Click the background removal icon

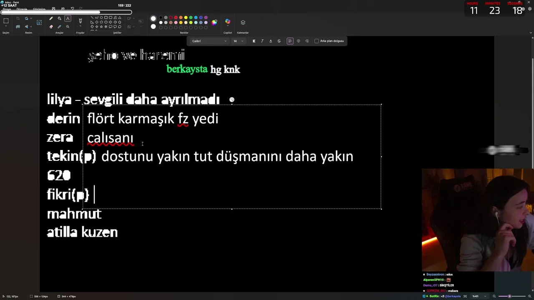[18, 27]
